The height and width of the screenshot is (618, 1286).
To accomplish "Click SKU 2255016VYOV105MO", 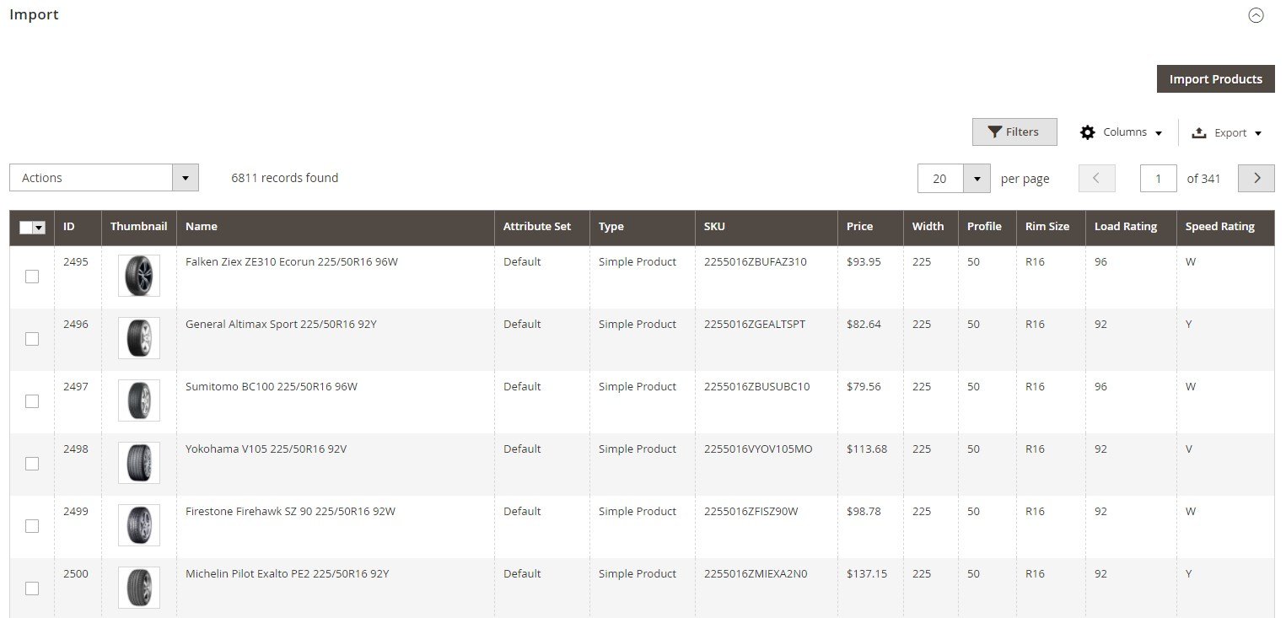I will (758, 449).
